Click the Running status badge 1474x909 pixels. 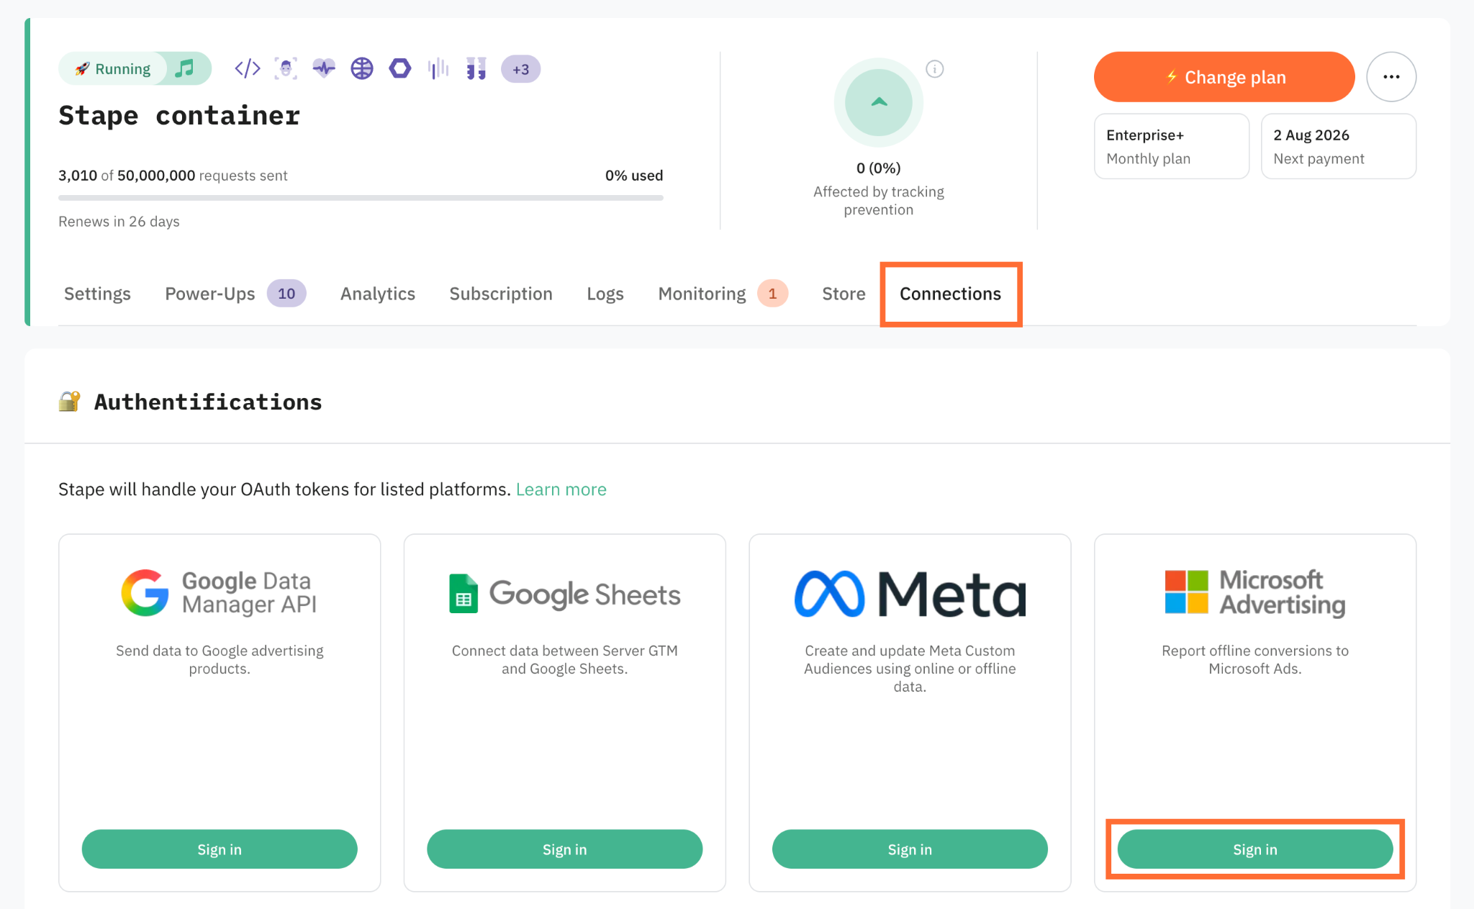(113, 69)
